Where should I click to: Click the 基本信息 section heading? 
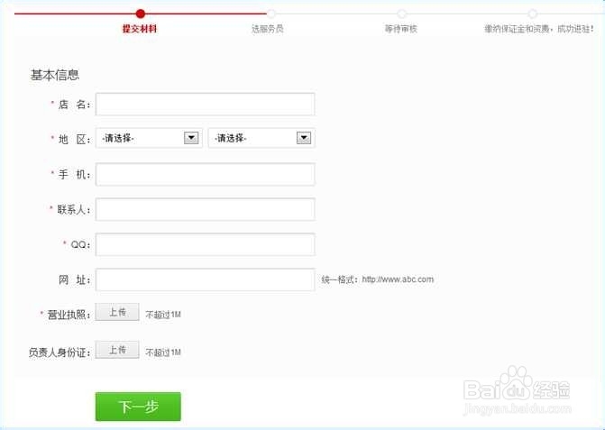click(54, 75)
